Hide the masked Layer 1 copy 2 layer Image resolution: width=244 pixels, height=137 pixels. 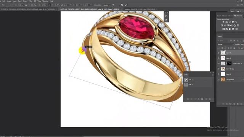point(218,64)
